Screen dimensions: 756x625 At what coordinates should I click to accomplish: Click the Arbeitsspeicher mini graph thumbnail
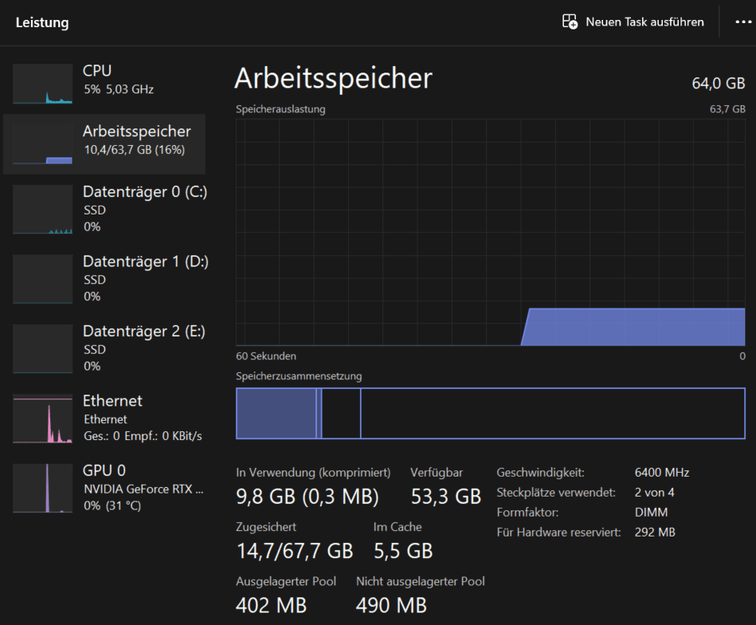42,144
